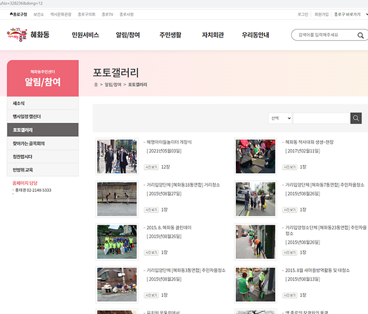This screenshot has width=368, height=314.
Task: Go to 종로사랑 top link
Action: (x=126, y=14)
